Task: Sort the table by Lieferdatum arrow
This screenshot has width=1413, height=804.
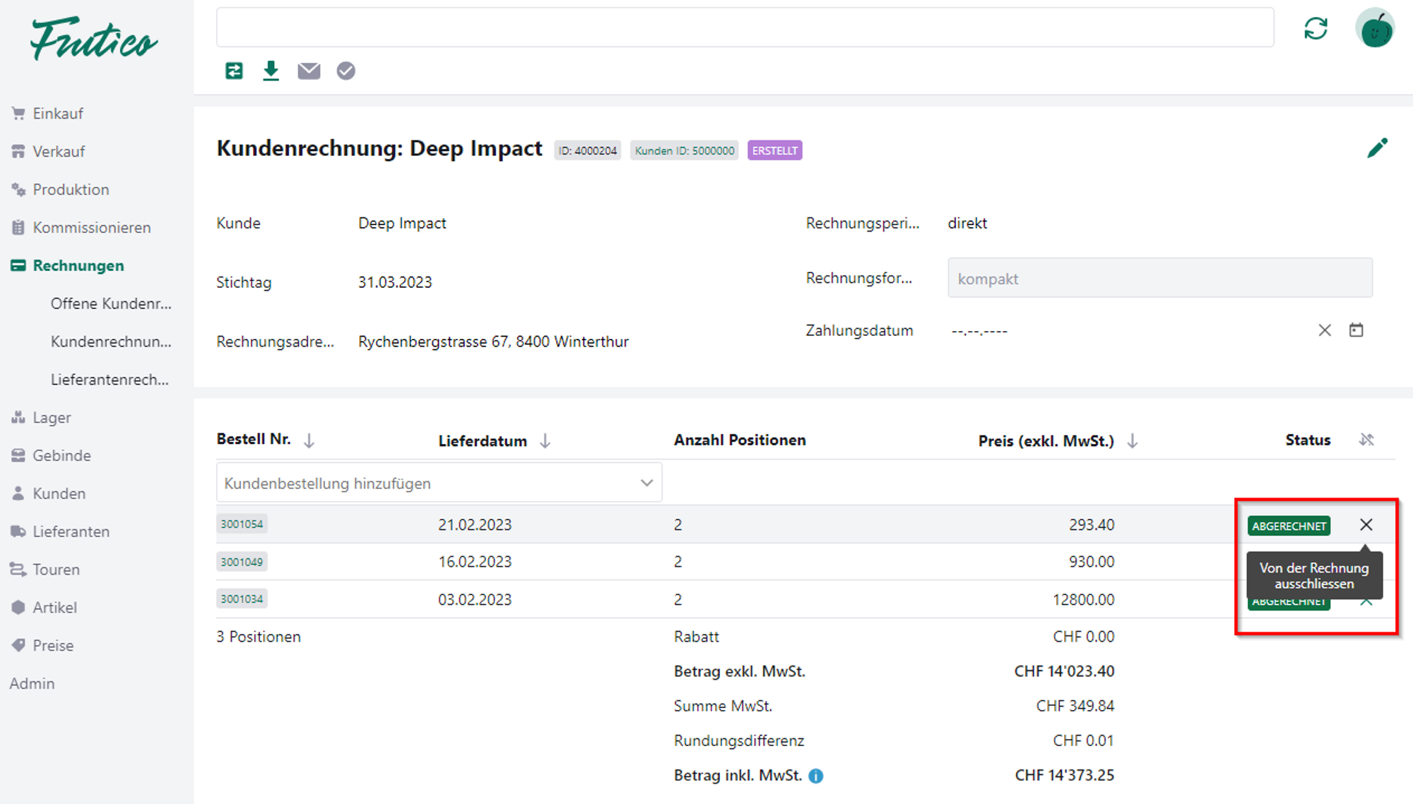Action: (545, 441)
